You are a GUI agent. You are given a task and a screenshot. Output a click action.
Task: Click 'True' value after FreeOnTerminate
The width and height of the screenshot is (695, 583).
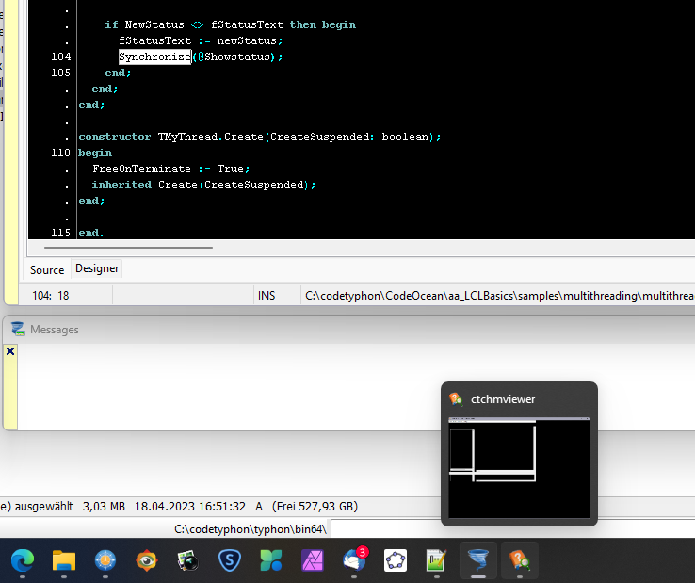230,169
